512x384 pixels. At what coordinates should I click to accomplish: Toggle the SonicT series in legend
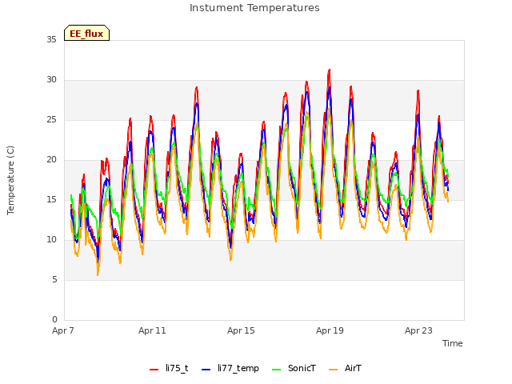point(294,368)
